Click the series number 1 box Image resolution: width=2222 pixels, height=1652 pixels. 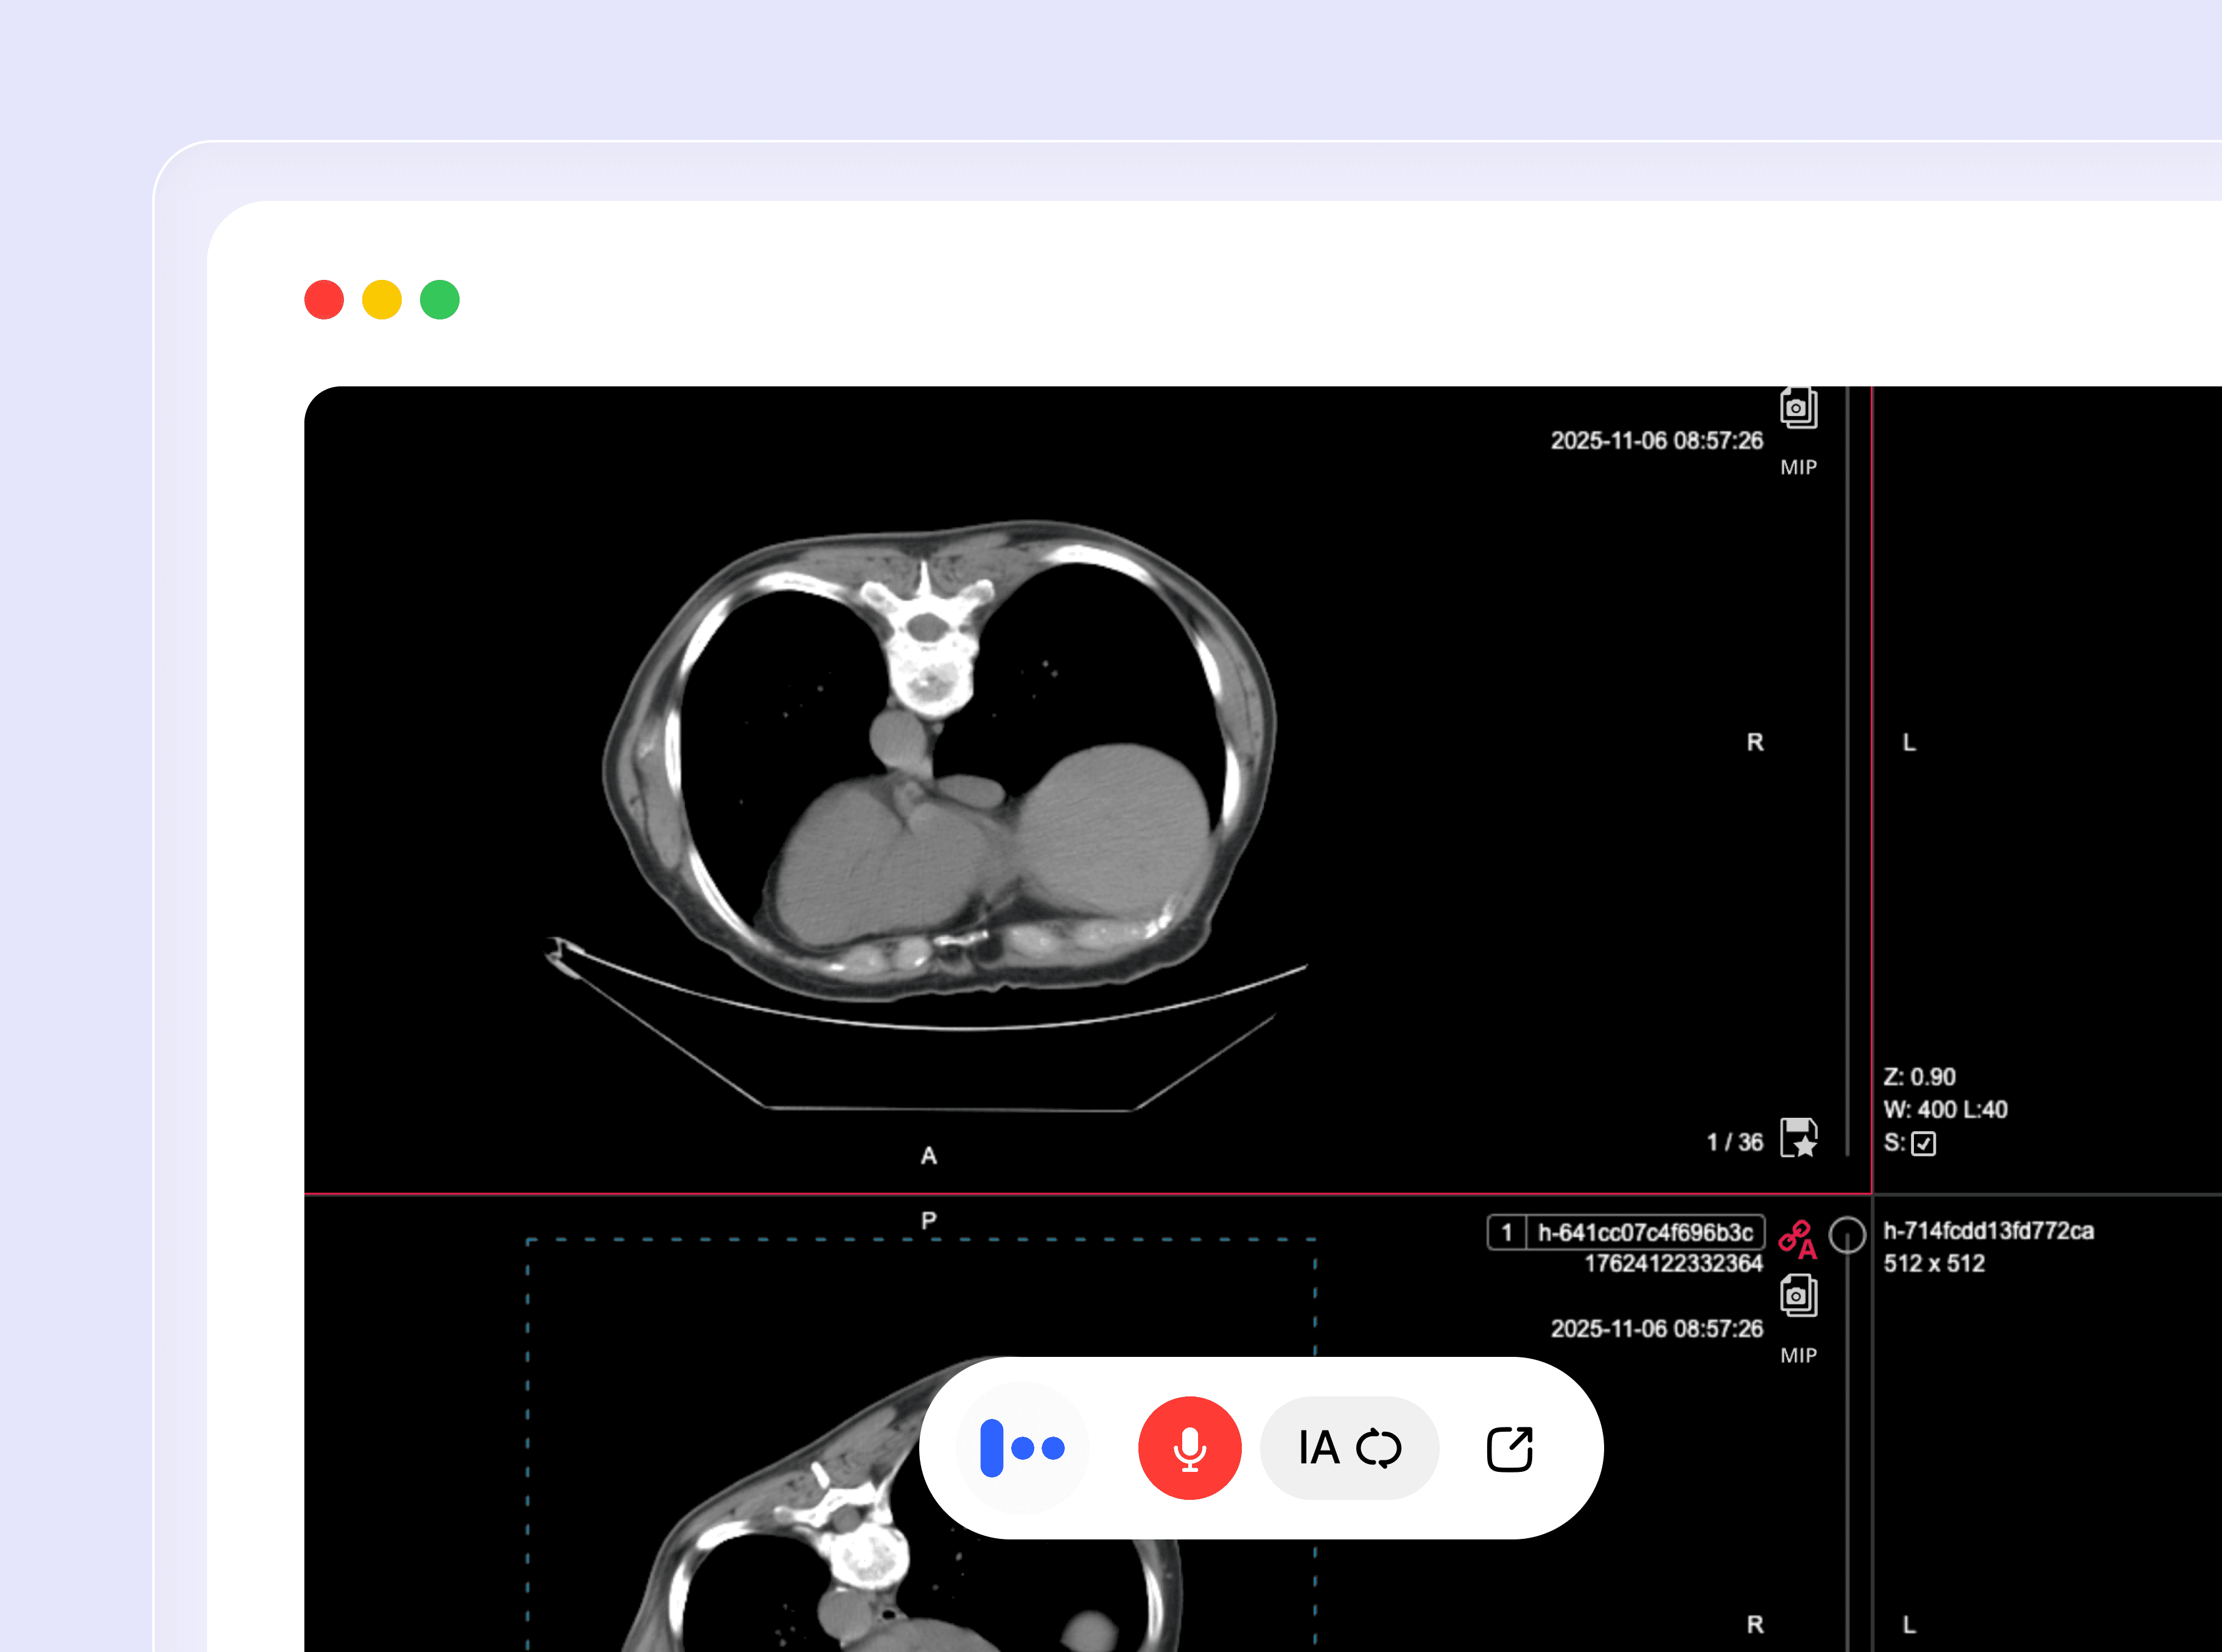[1507, 1232]
